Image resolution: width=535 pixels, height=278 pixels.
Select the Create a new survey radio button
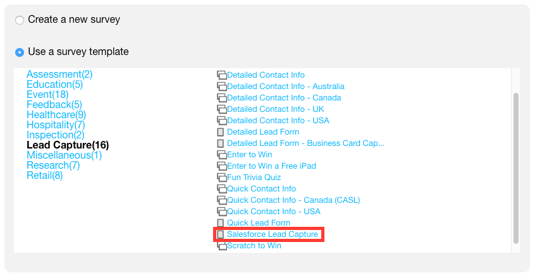click(x=20, y=20)
